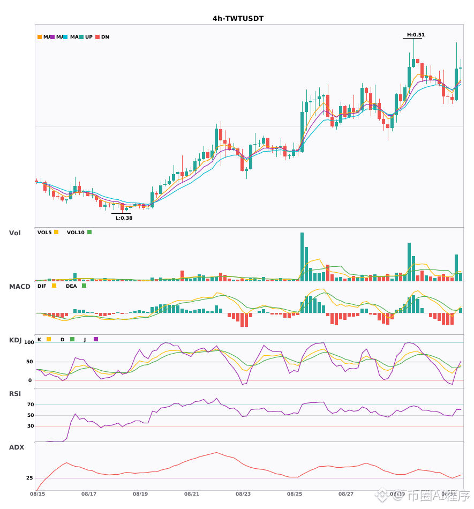Click the RSI axis value 30

pyautogui.click(x=31, y=426)
